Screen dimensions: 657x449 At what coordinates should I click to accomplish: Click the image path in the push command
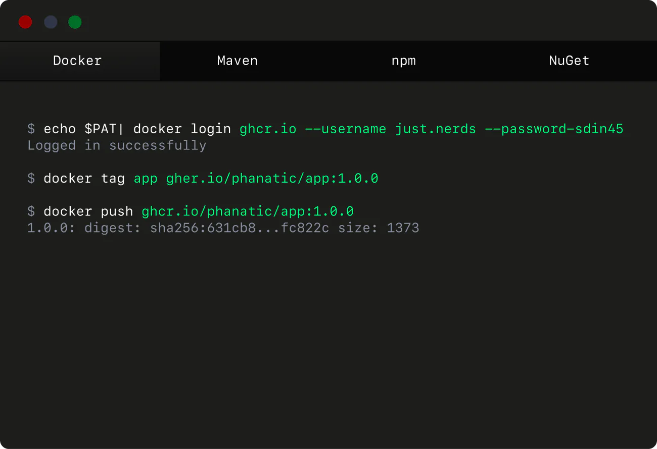(247, 211)
